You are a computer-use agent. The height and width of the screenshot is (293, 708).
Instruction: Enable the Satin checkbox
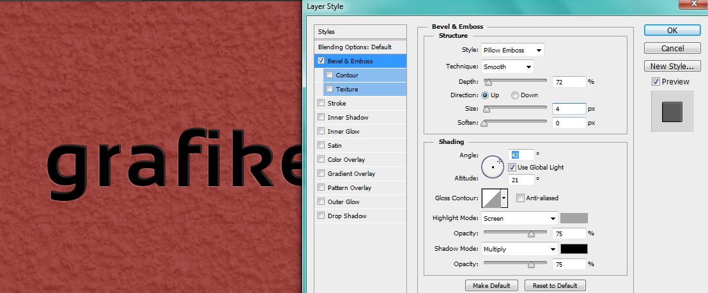321,145
